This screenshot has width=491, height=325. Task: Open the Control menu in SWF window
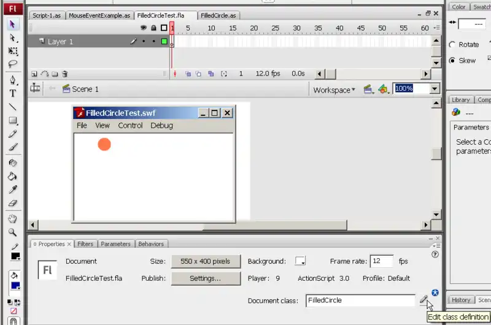[130, 125]
